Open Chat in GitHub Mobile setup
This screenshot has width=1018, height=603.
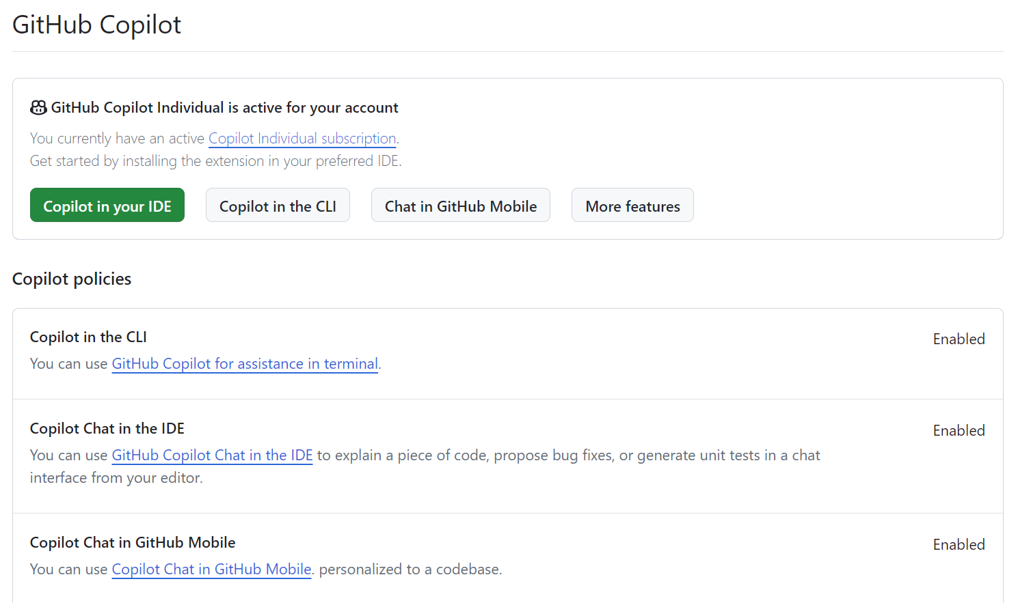click(x=460, y=205)
